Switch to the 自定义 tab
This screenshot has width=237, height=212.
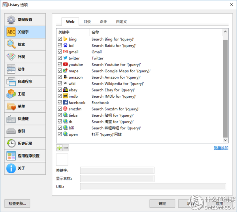click(x=121, y=22)
